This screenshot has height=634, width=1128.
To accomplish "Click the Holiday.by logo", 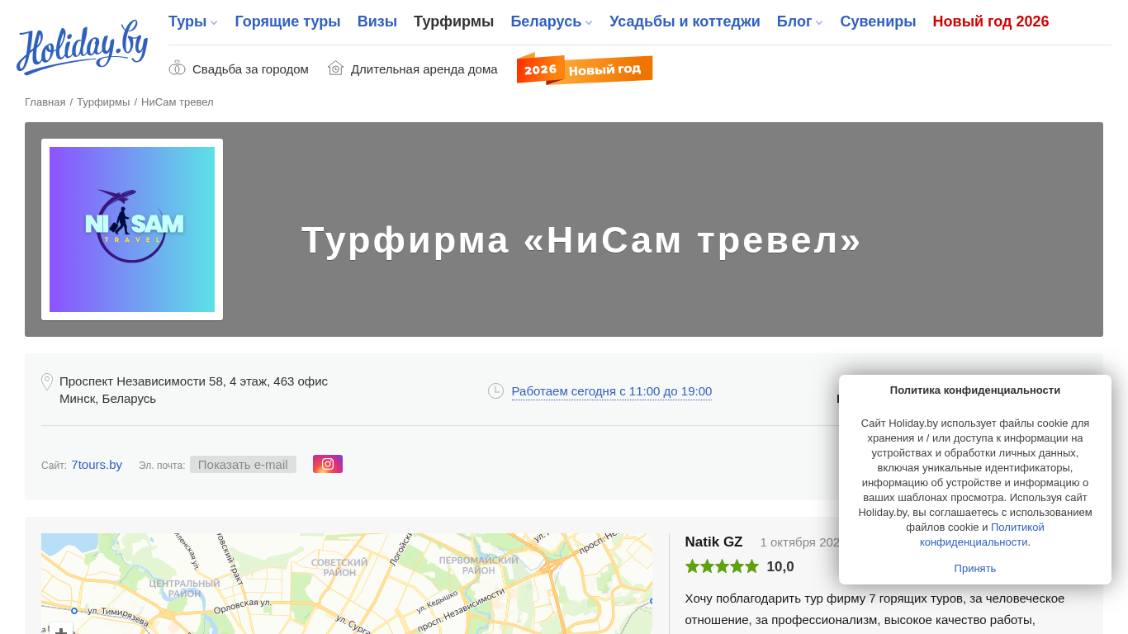I will coord(82,48).
